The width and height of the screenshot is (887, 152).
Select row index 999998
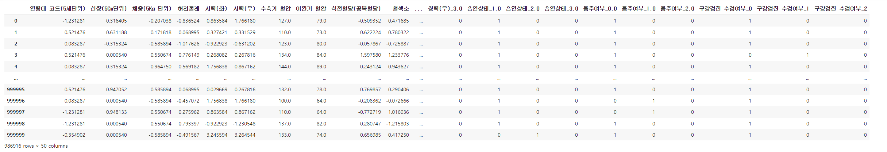coord(16,124)
